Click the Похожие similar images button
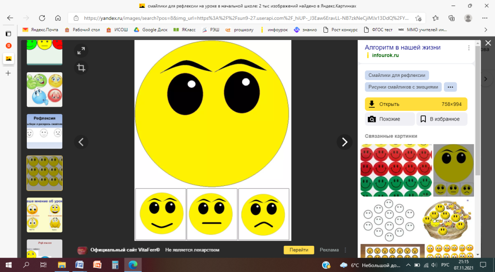This screenshot has height=272, width=495. point(389,119)
